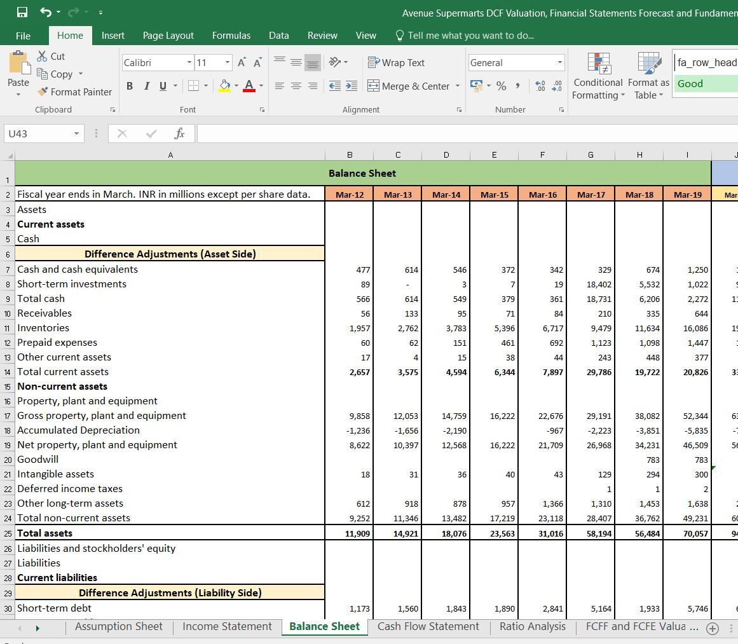Apply Comma Style
Screen dimensions: 738x644
(517, 86)
